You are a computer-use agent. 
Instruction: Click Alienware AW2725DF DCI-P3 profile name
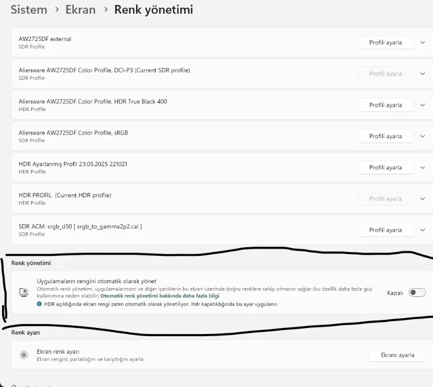pyautogui.click(x=104, y=70)
